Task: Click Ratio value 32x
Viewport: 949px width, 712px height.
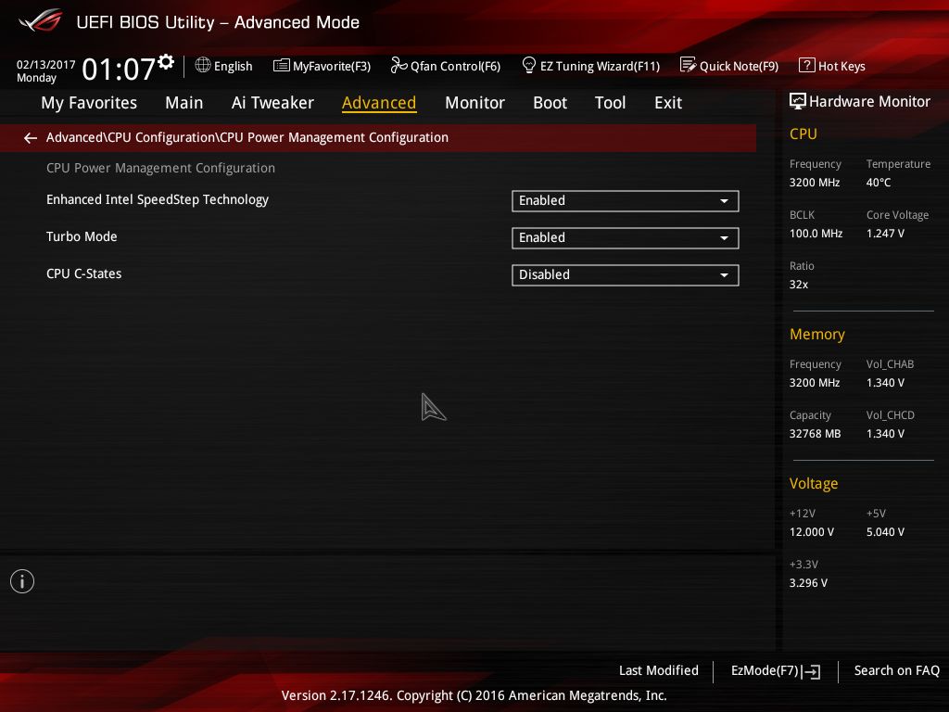Action: click(x=798, y=284)
